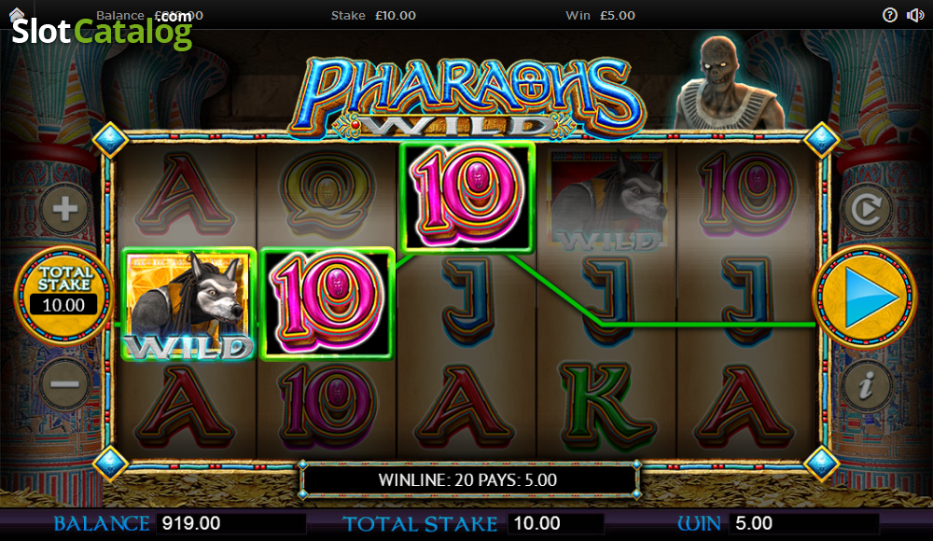Click the faded Wild wolf on reel four
Viewport: 933px width, 541px height.
[x=607, y=200]
